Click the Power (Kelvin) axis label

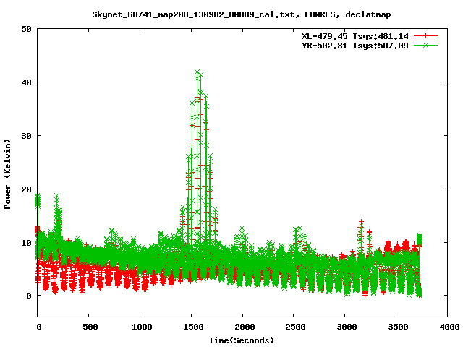point(7,174)
